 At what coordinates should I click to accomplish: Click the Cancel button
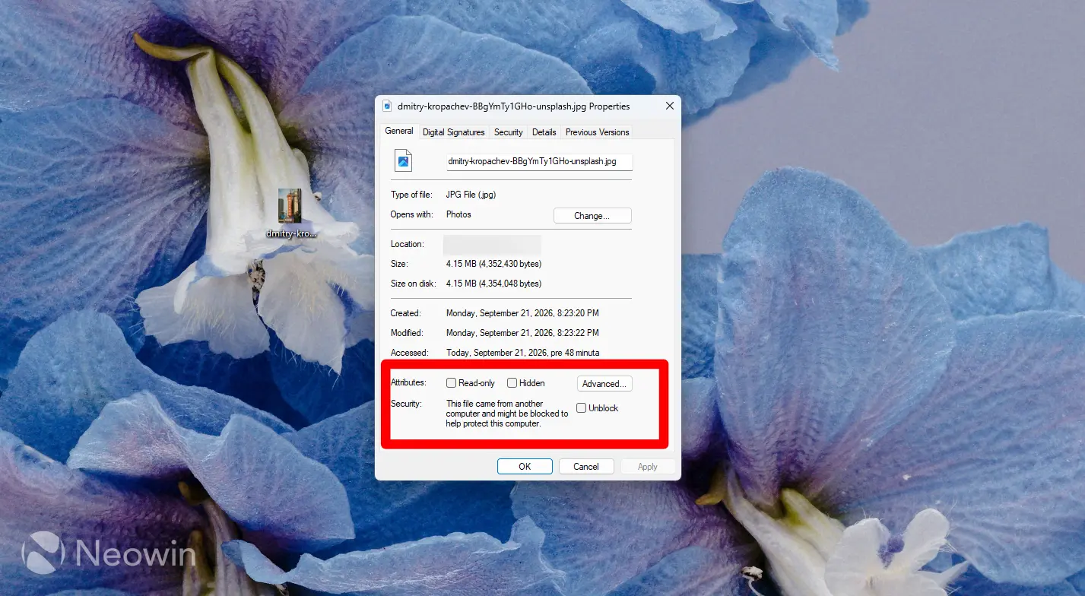pyautogui.click(x=586, y=467)
